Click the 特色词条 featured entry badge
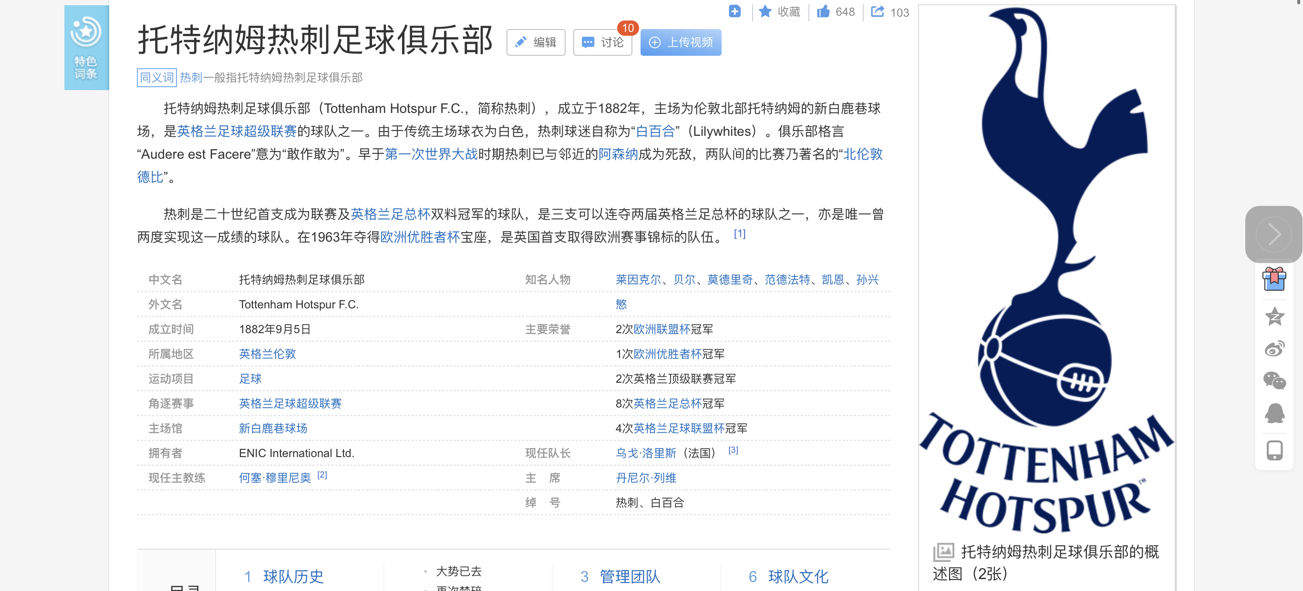This screenshot has height=591, width=1303. 86,48
